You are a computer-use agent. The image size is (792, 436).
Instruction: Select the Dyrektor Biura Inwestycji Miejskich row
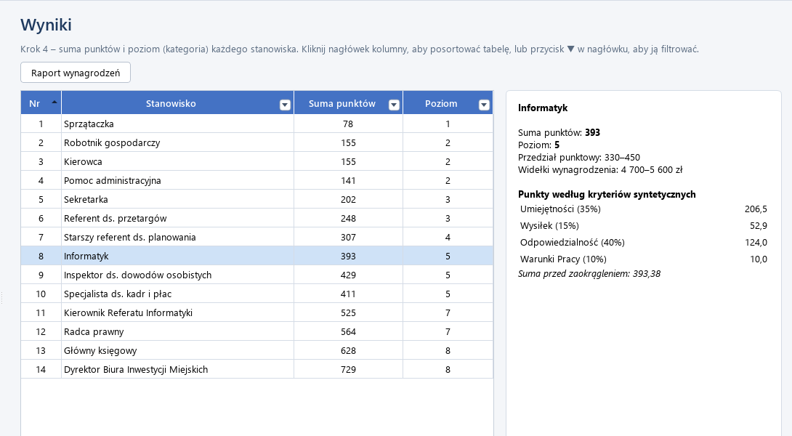(256, 369)
